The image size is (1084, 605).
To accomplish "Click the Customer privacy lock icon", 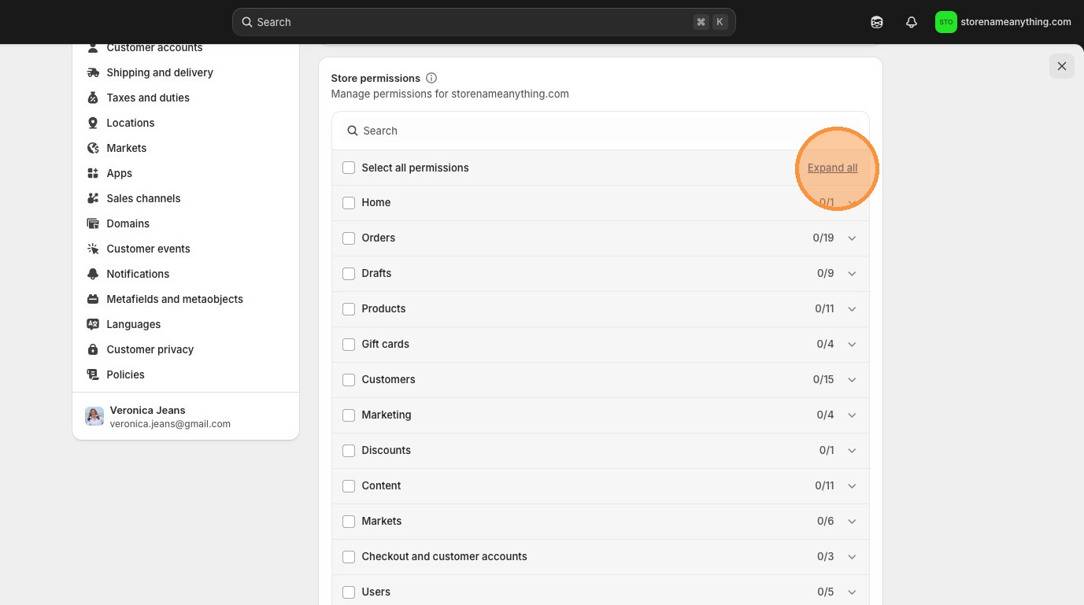I will [93, 349].
